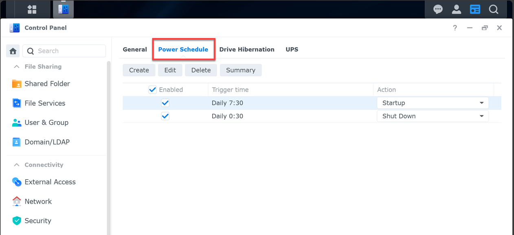Screen dimensions: 514x235
Task: Click the Control Panel taskbar icon
Action: click(63, 9)
